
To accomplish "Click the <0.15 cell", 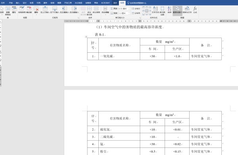I will click(177, 151).
